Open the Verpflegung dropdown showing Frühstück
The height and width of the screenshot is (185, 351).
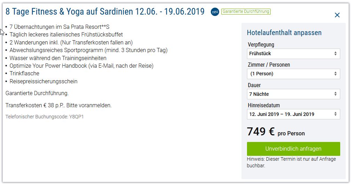pos(293,53)
